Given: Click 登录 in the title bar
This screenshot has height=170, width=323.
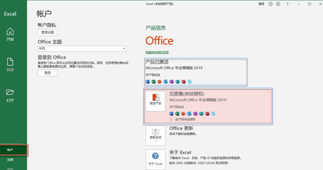Looking at the screenshot, I should pyautogui.click(x=262, y=4).
